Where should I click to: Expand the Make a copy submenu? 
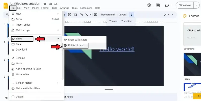[x=58, y=30]
